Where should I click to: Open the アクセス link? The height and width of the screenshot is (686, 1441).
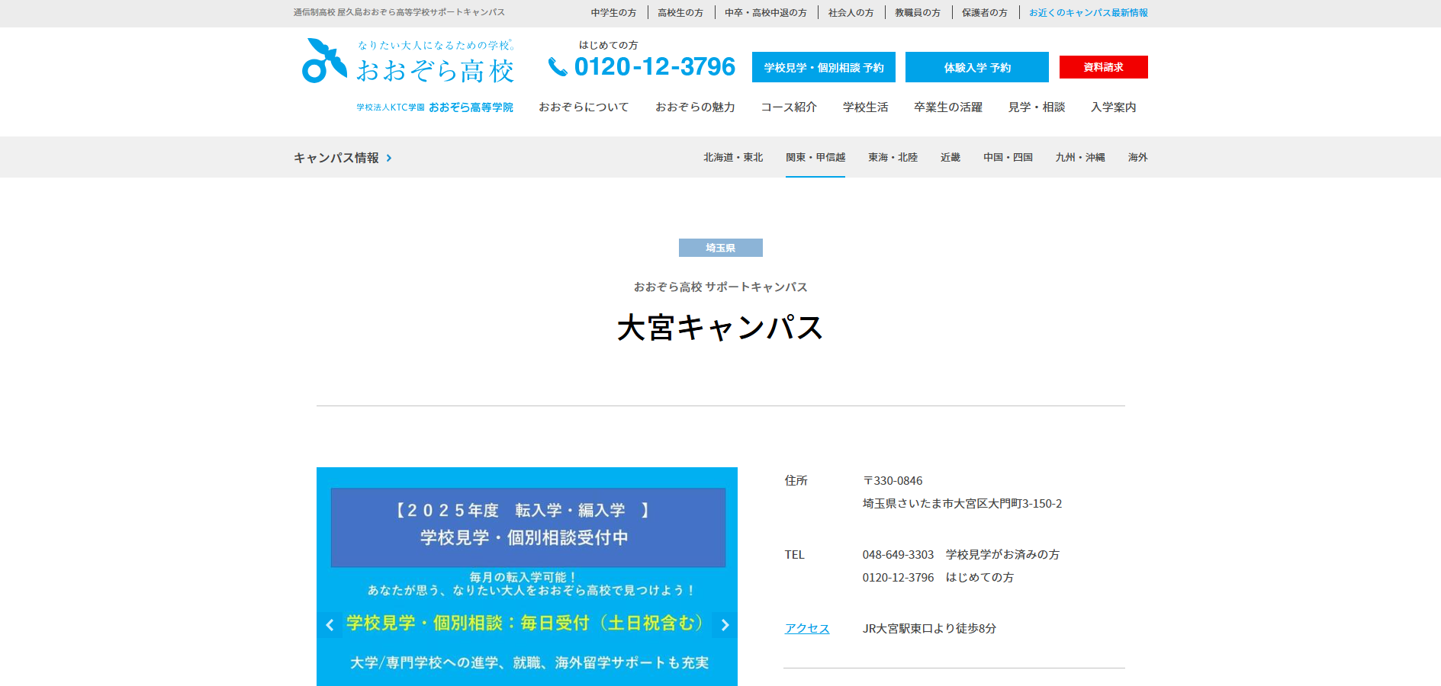click(807, 628)
